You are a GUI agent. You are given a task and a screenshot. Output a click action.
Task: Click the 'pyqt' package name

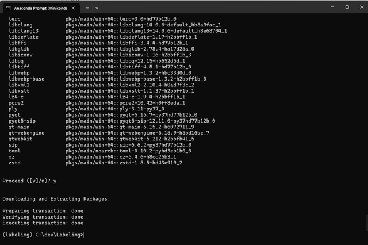click(x=14, y=115)
